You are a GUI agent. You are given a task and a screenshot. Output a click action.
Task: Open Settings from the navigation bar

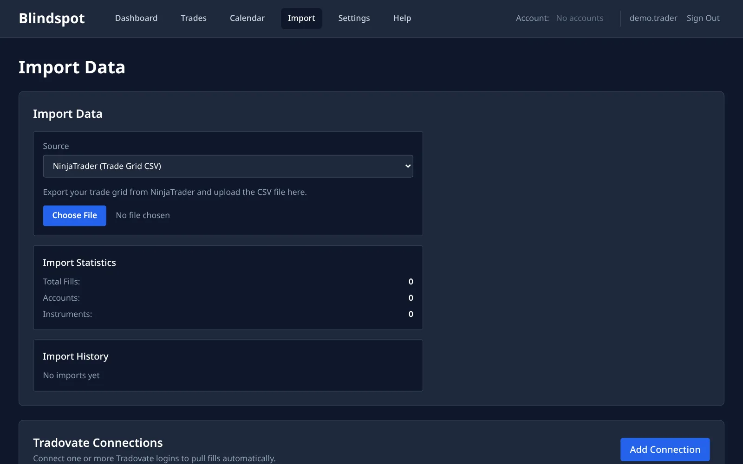[x=354, y=18]
